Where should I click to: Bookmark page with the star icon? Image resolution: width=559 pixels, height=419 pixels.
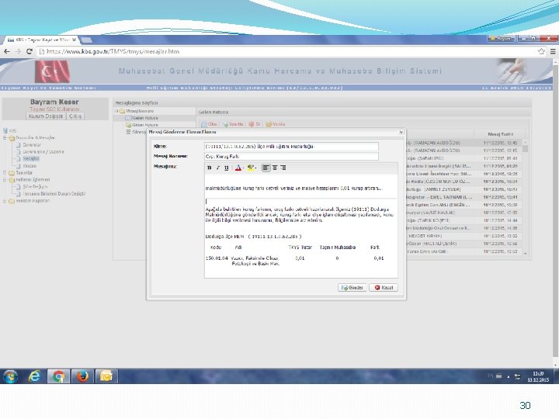tap(541, 51)
